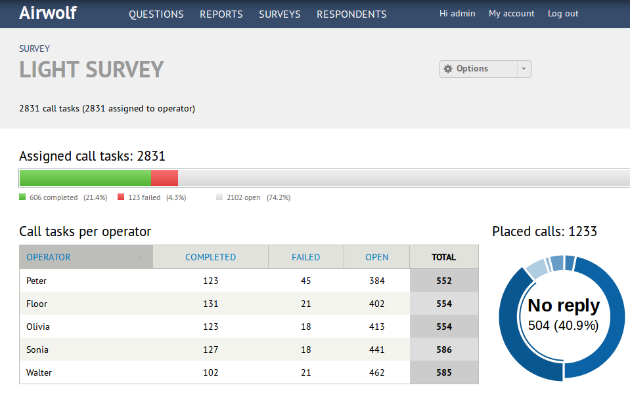Go to the Surveys menu
The width and height of the screenshot is (630, 419).
[x=280, y=14]
